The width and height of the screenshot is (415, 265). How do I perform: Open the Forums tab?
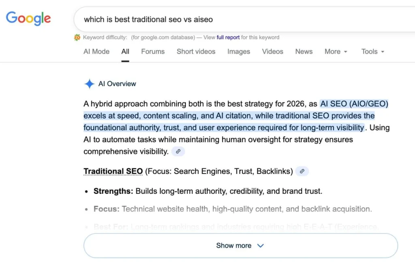(153, 52)
